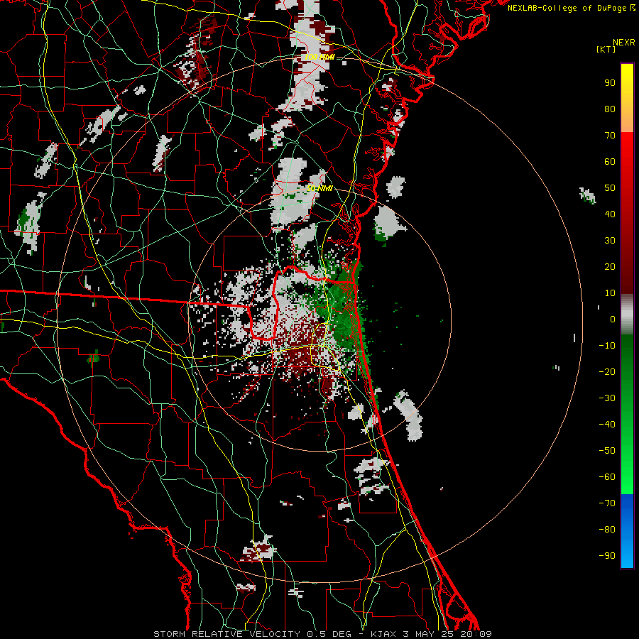This screenshot has width=639, height=639.
Task: Click the -80 value on velocity scale
Action: (x=607, y=530)
